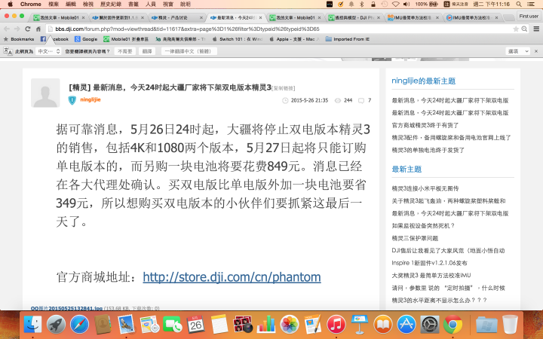Open the Mail stamp icon in the Dock

click(x=126, y=325)
